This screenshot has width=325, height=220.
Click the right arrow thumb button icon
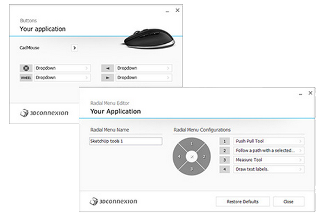(x=107, y=78)
